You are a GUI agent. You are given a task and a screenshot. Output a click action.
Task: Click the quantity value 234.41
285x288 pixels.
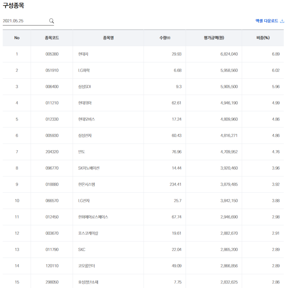click(175, 184)
